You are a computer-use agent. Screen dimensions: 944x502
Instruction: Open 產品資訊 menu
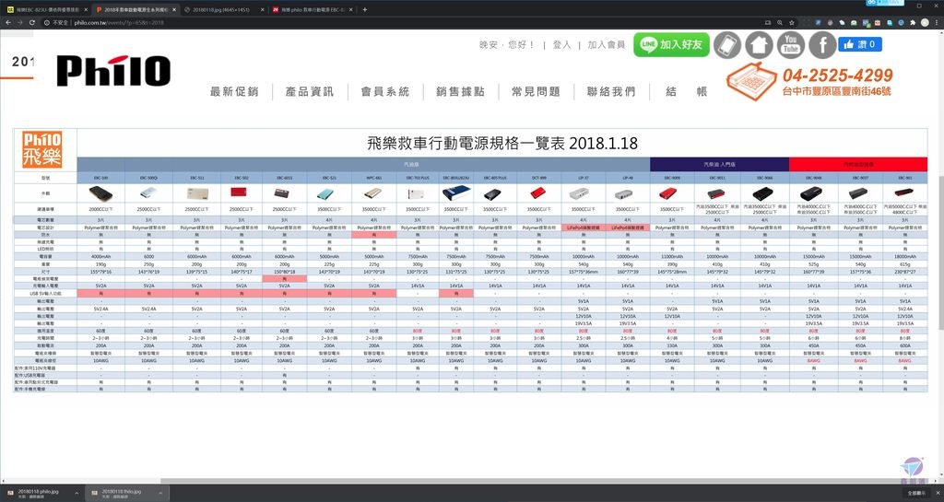pyautogui.click(x=310, y=91)
